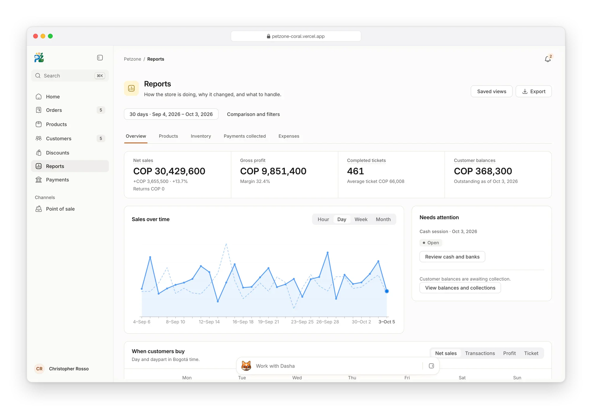
Task: Switch the chart granularity to Month
Action: [383, 219]
